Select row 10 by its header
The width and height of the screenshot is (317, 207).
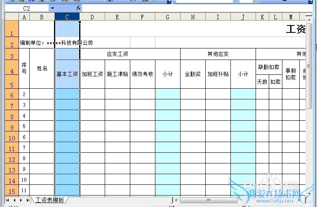(x=12, y=136)
